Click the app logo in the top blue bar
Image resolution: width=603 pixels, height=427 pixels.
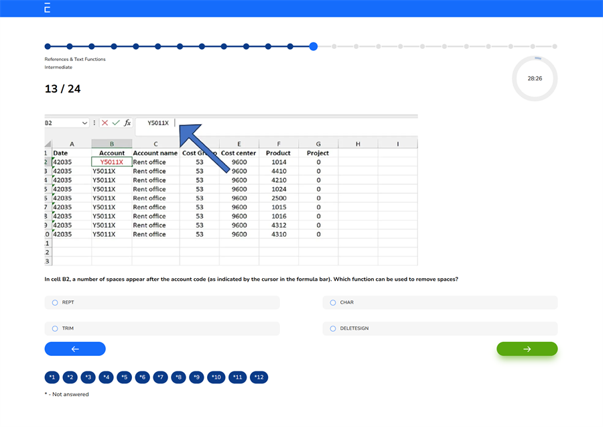(46, 9)
